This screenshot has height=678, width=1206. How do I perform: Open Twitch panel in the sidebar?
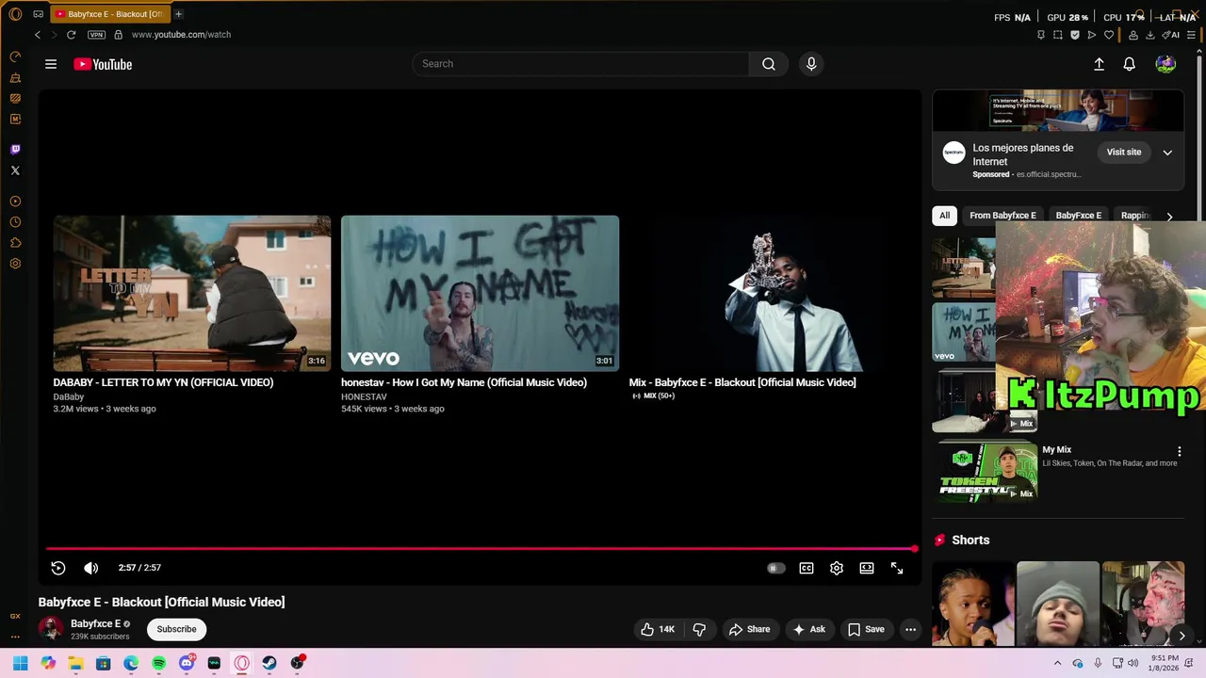point(15,150)
